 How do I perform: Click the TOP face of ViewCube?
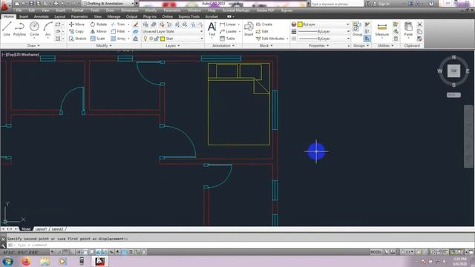[x=453, y=71]
